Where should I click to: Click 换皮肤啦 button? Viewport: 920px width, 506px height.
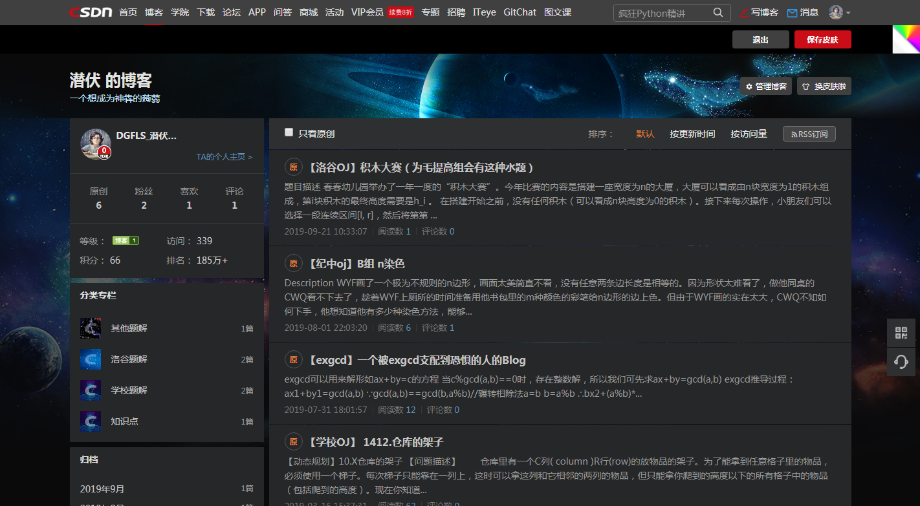[824, 86]
